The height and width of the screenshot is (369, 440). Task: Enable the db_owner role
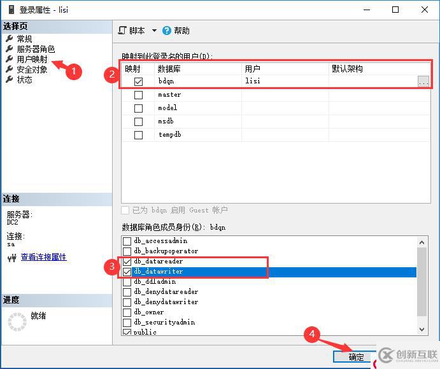(127, 312)
